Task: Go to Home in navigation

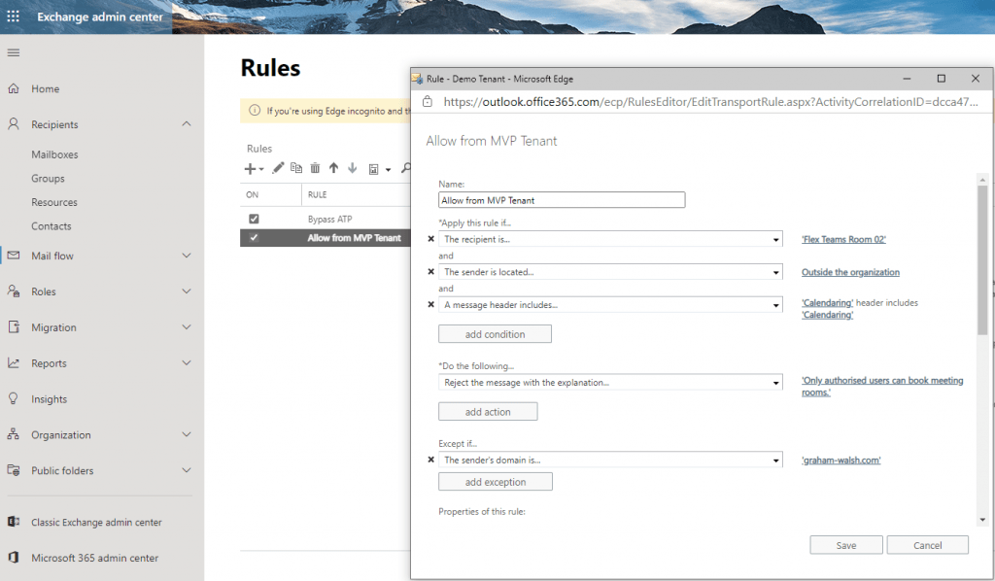Action: tap(45, 88)
